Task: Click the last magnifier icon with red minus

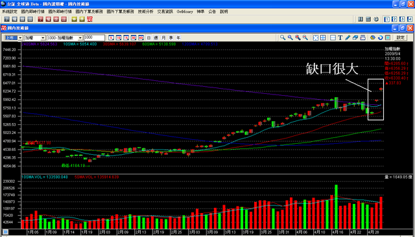Action: [305, 38]
